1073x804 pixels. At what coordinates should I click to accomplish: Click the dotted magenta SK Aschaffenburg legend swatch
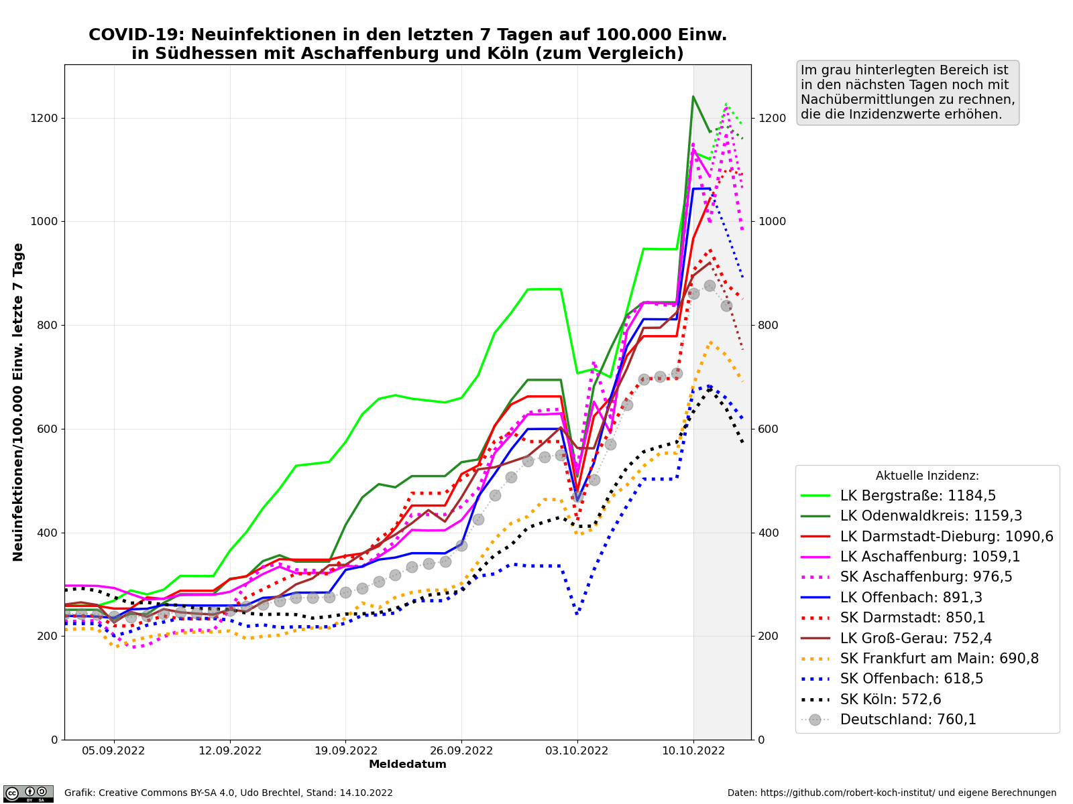[815, 578]
